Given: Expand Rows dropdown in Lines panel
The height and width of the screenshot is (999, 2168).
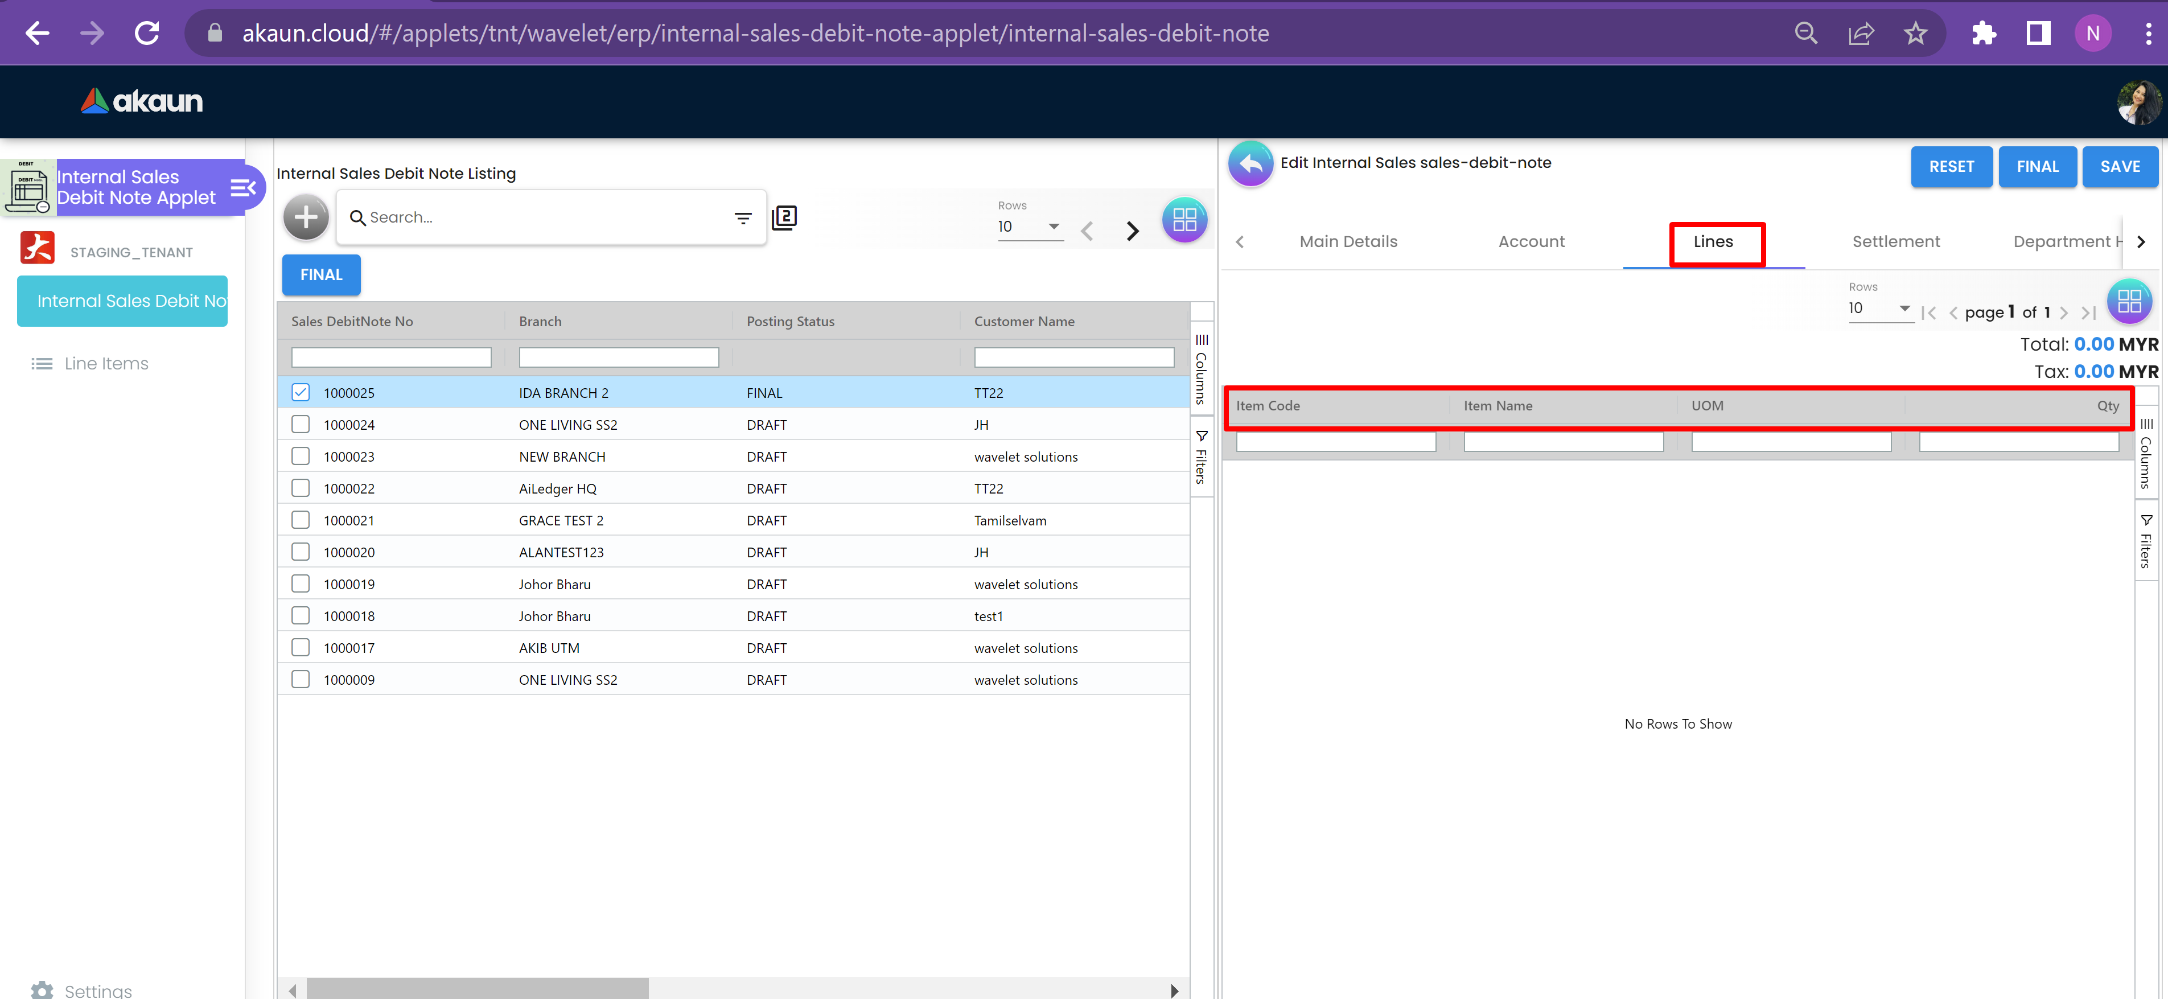Looking at the screenshot, I should pyautogui.click(x=1879, y=308).
